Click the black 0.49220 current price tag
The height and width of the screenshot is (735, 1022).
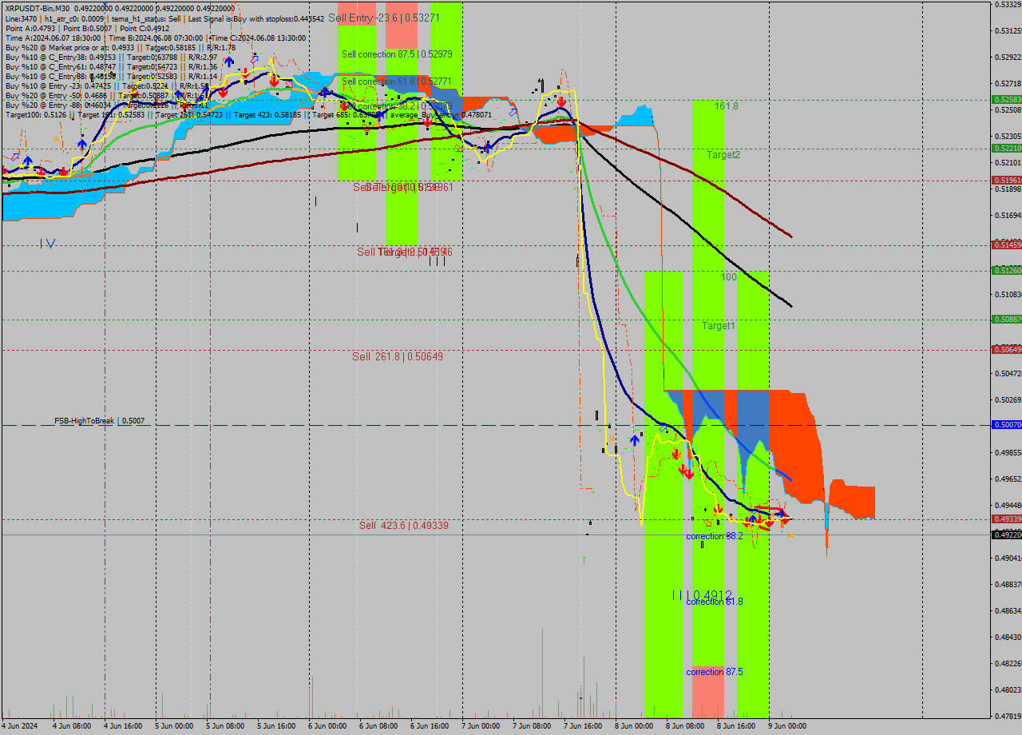click(1006, 535)
